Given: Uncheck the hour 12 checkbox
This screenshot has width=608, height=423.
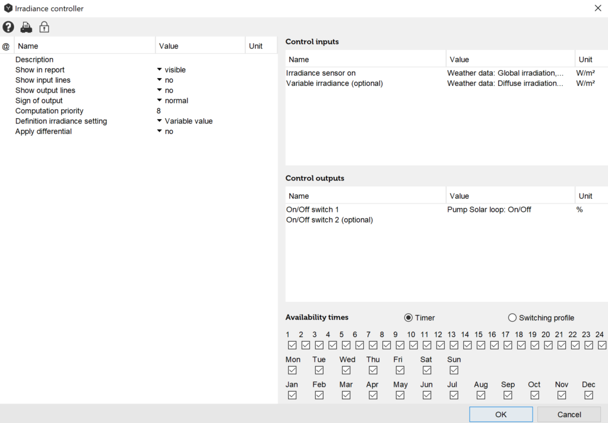Looking at the screenshot, I should point(440,345).
